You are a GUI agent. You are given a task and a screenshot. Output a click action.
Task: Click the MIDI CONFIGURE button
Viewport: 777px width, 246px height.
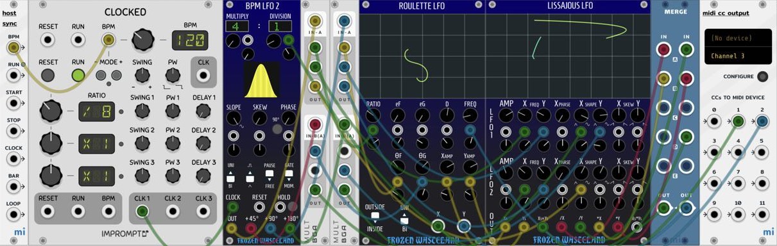[762, 77]
